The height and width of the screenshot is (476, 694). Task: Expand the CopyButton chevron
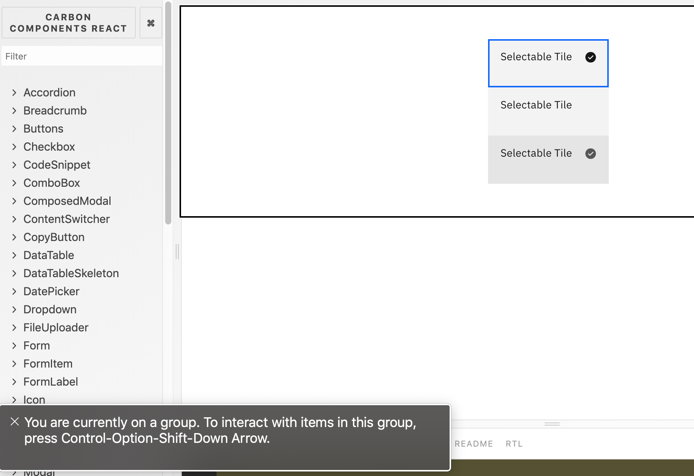[x=14, y=237]
